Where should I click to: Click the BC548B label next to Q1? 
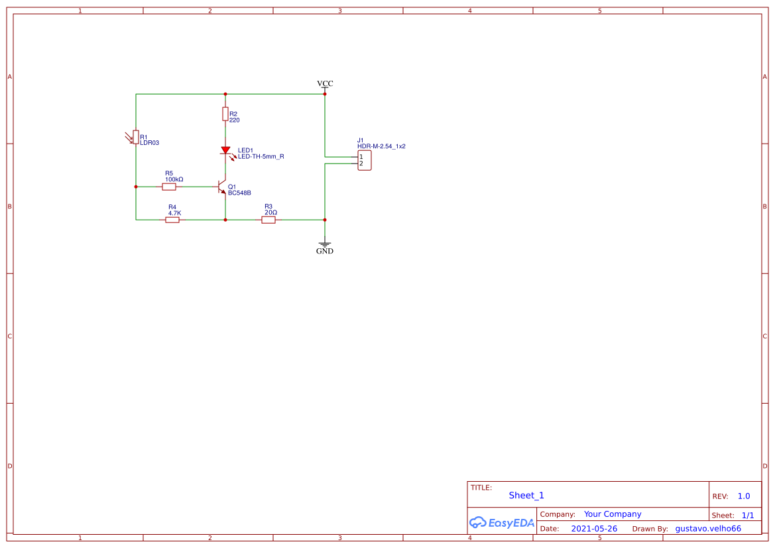pyautogui.click(x=240, y=193)
